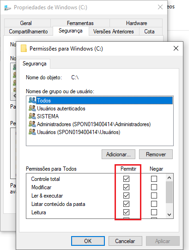The image size is (194, 250).
Task: Select the Usuários group icon
Action: pos(32,132)
